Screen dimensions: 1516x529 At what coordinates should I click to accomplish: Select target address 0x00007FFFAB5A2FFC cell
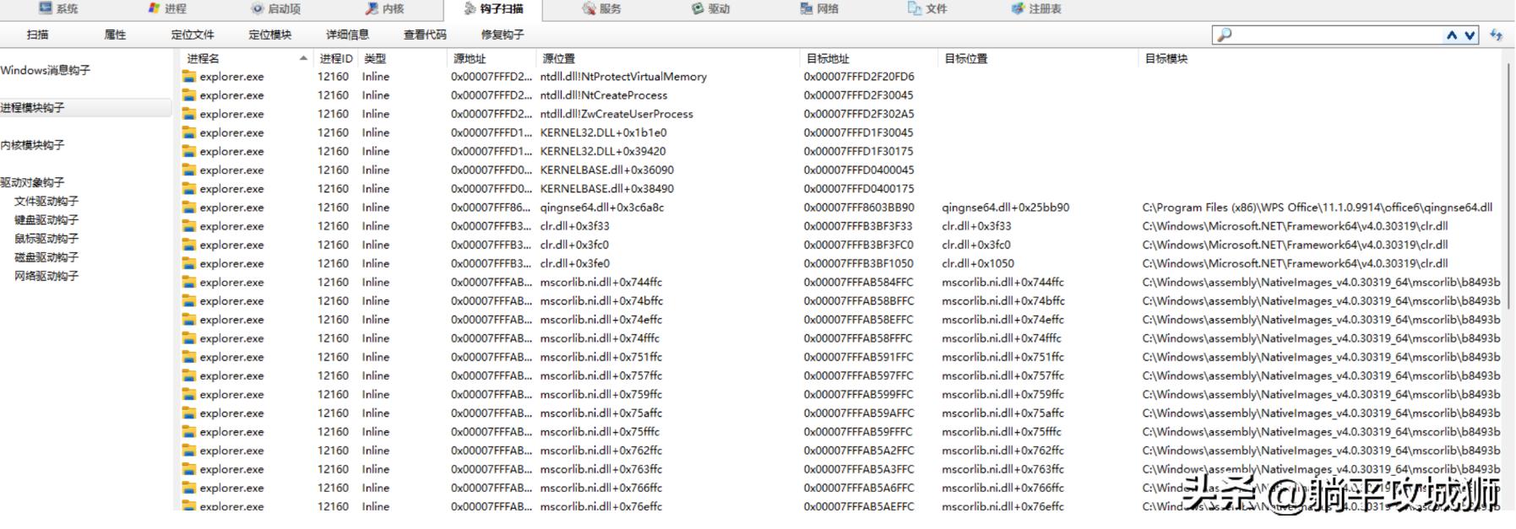[858, 451]
